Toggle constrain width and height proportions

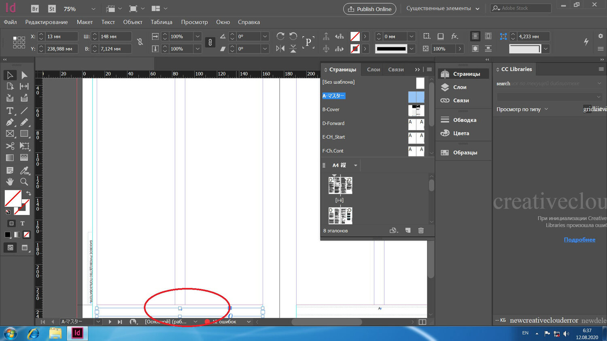(140, 42)
